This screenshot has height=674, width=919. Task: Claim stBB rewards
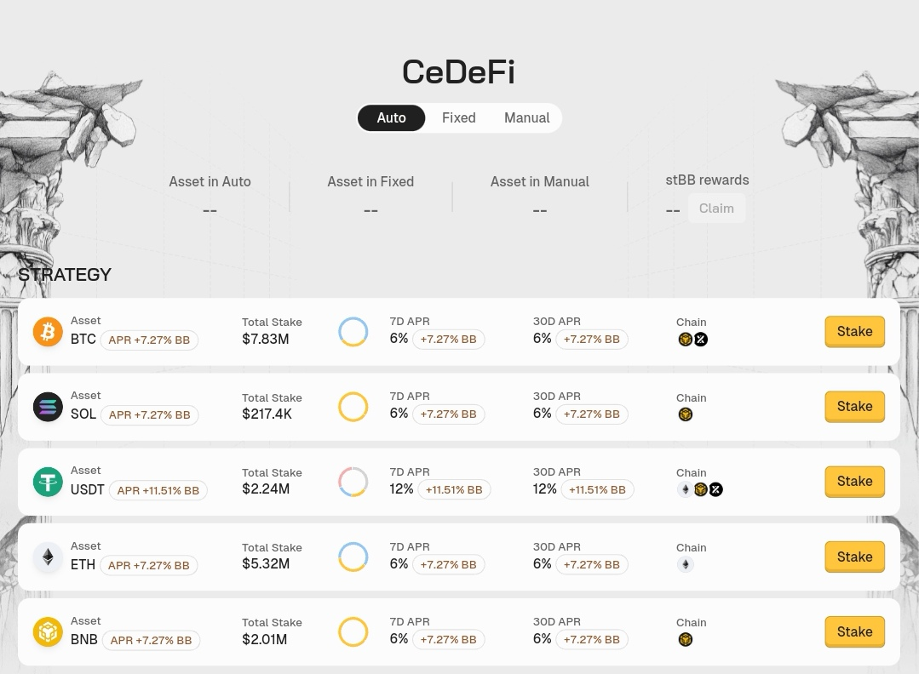coord(716,208)
